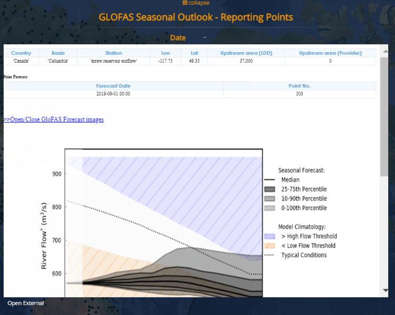Click forecast date 2019-09-01 00:00
This screenshot has width=395, height=315.
click(x=113, y=94)
